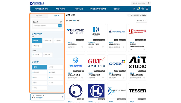The width and height of the screenshot is (181, 103).
Task: Click the 산업분야 section header icon
Action: (x=33, y=62)
